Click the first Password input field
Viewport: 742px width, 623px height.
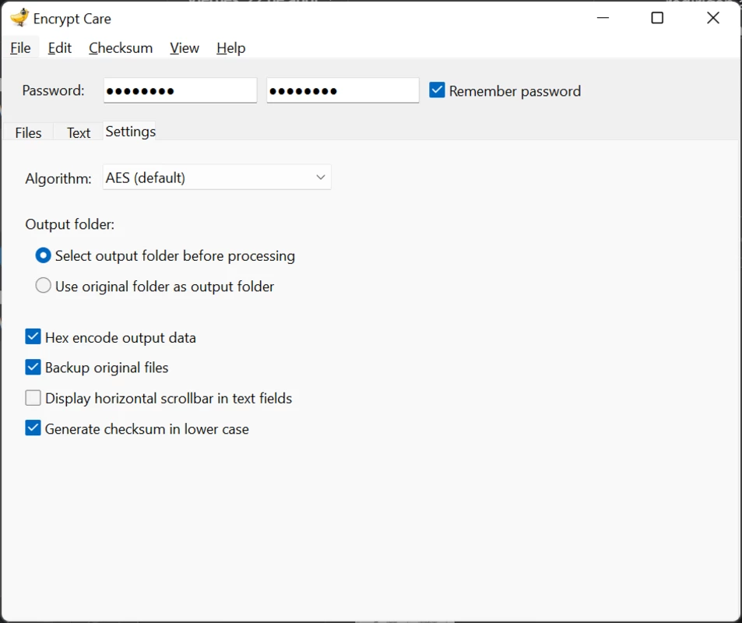pos(181,90)
